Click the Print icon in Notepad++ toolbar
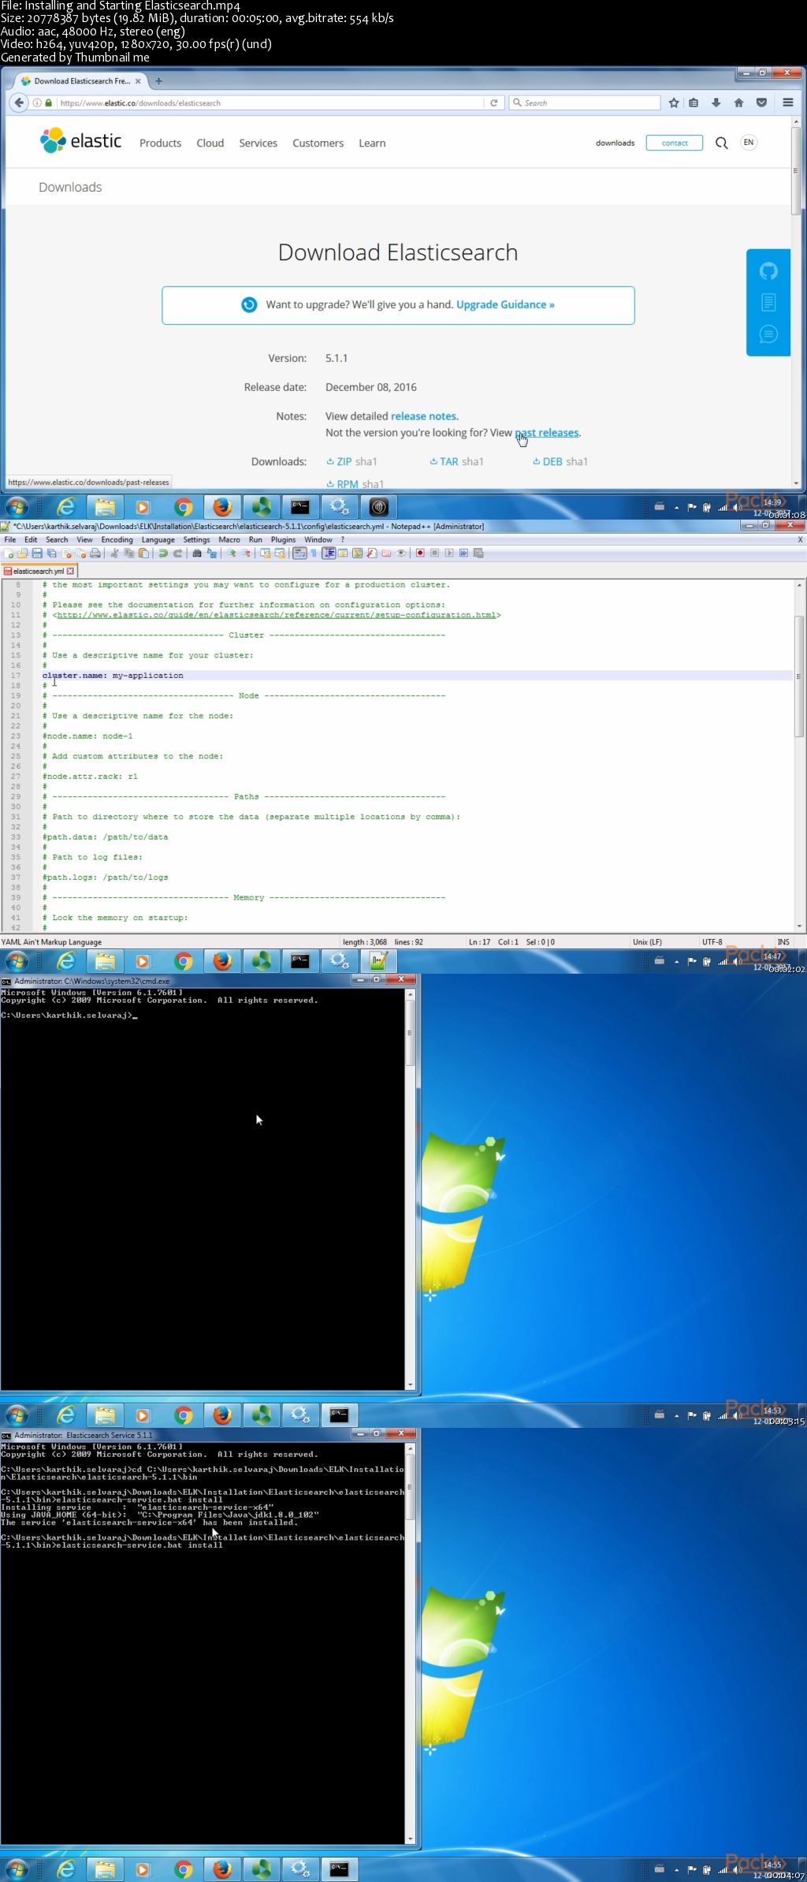The height and width of the screenshot is (1882, 807). tap(95, 553)
